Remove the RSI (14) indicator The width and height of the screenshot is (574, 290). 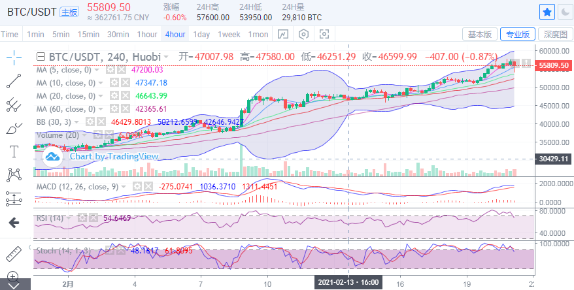coord(93,218)
